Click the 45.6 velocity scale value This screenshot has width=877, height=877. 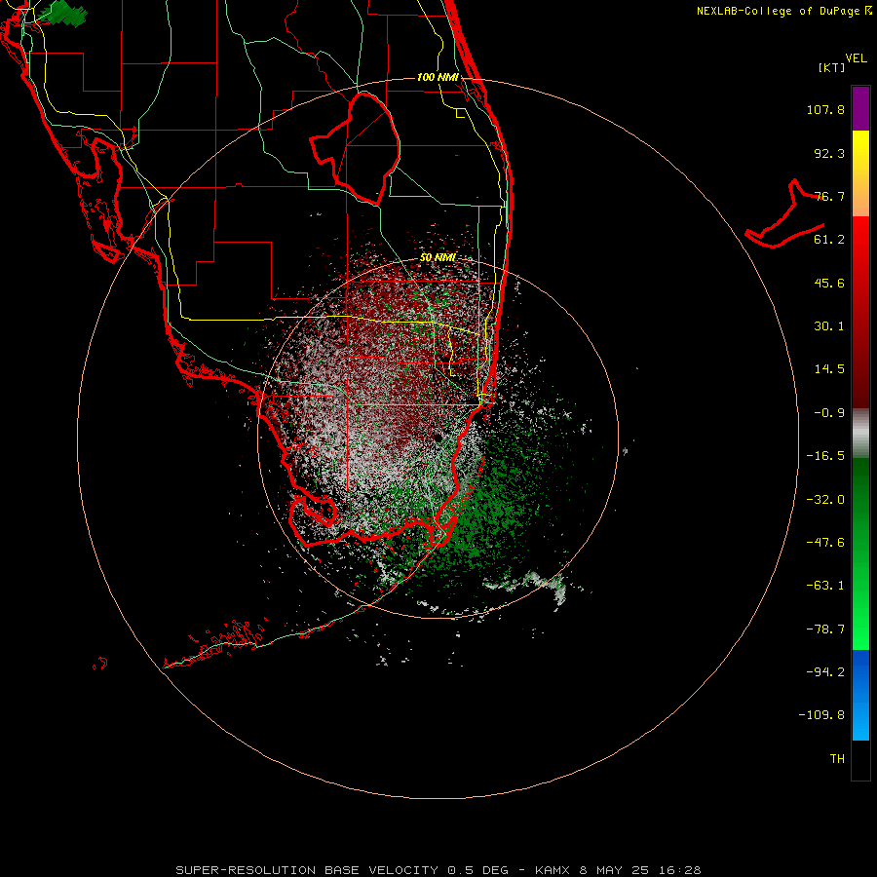coord(829,283)
